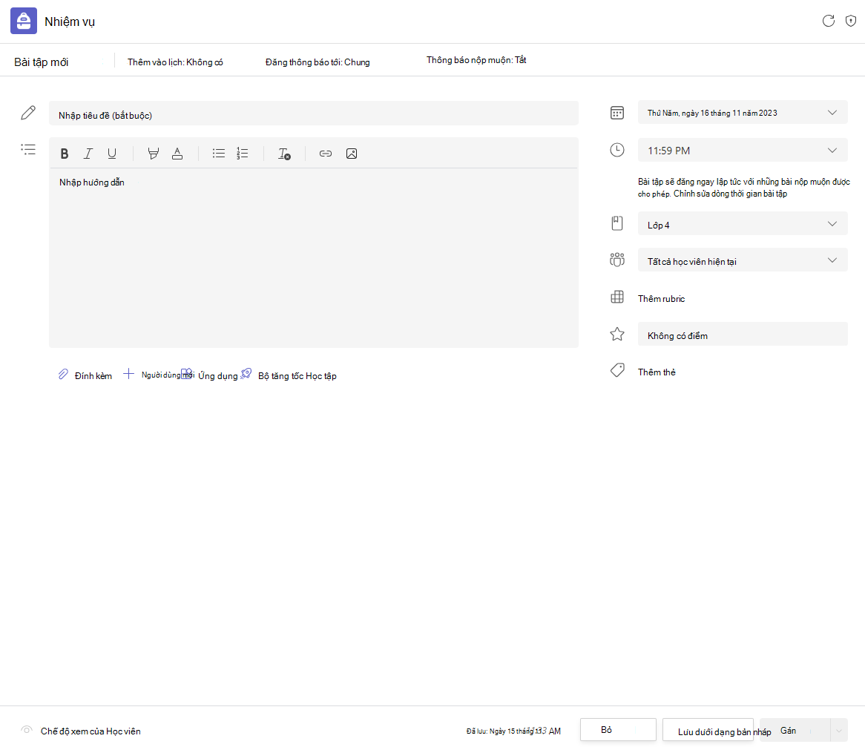Insert an image into the instructions

coord(352,154)
